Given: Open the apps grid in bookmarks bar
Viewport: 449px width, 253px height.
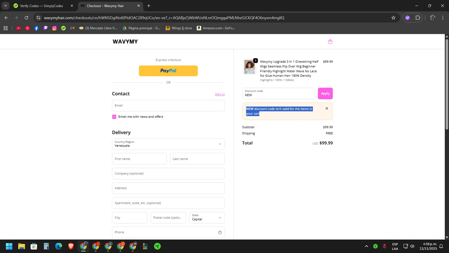Looking at the screenshot, I should pos(5,28).
